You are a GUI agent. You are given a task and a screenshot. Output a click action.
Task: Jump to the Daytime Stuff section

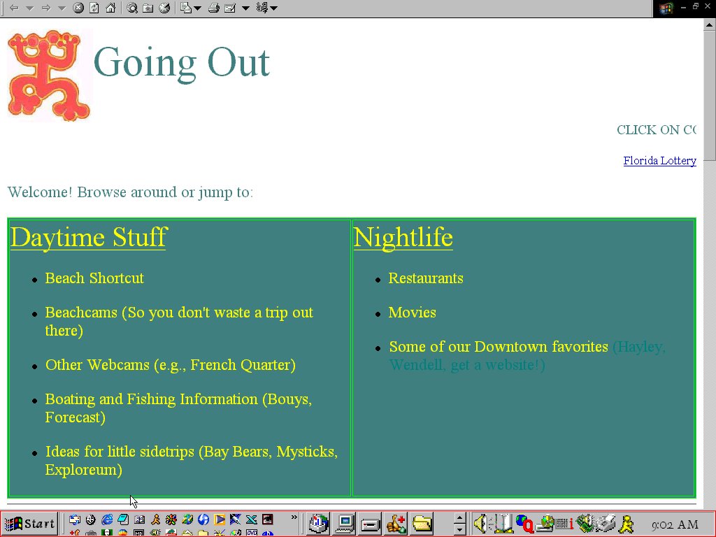pyautogui.click(x=88, y=237)
